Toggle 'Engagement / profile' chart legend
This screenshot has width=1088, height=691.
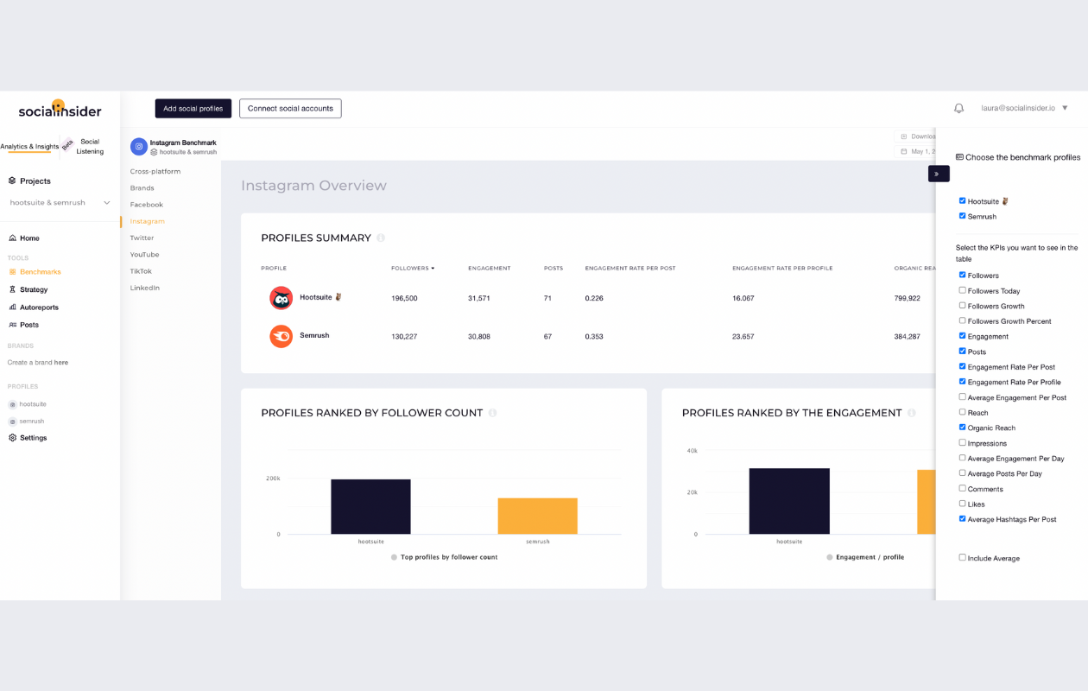(865, 557)
